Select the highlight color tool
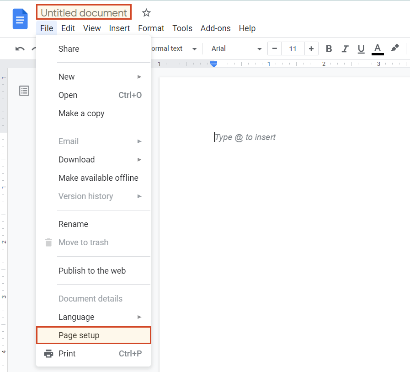The image size is (410, 372). pyautogui.click(x=395, y=49)
